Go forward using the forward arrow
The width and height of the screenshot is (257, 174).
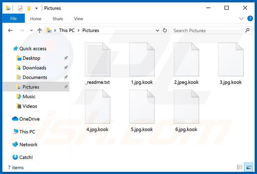22,30
